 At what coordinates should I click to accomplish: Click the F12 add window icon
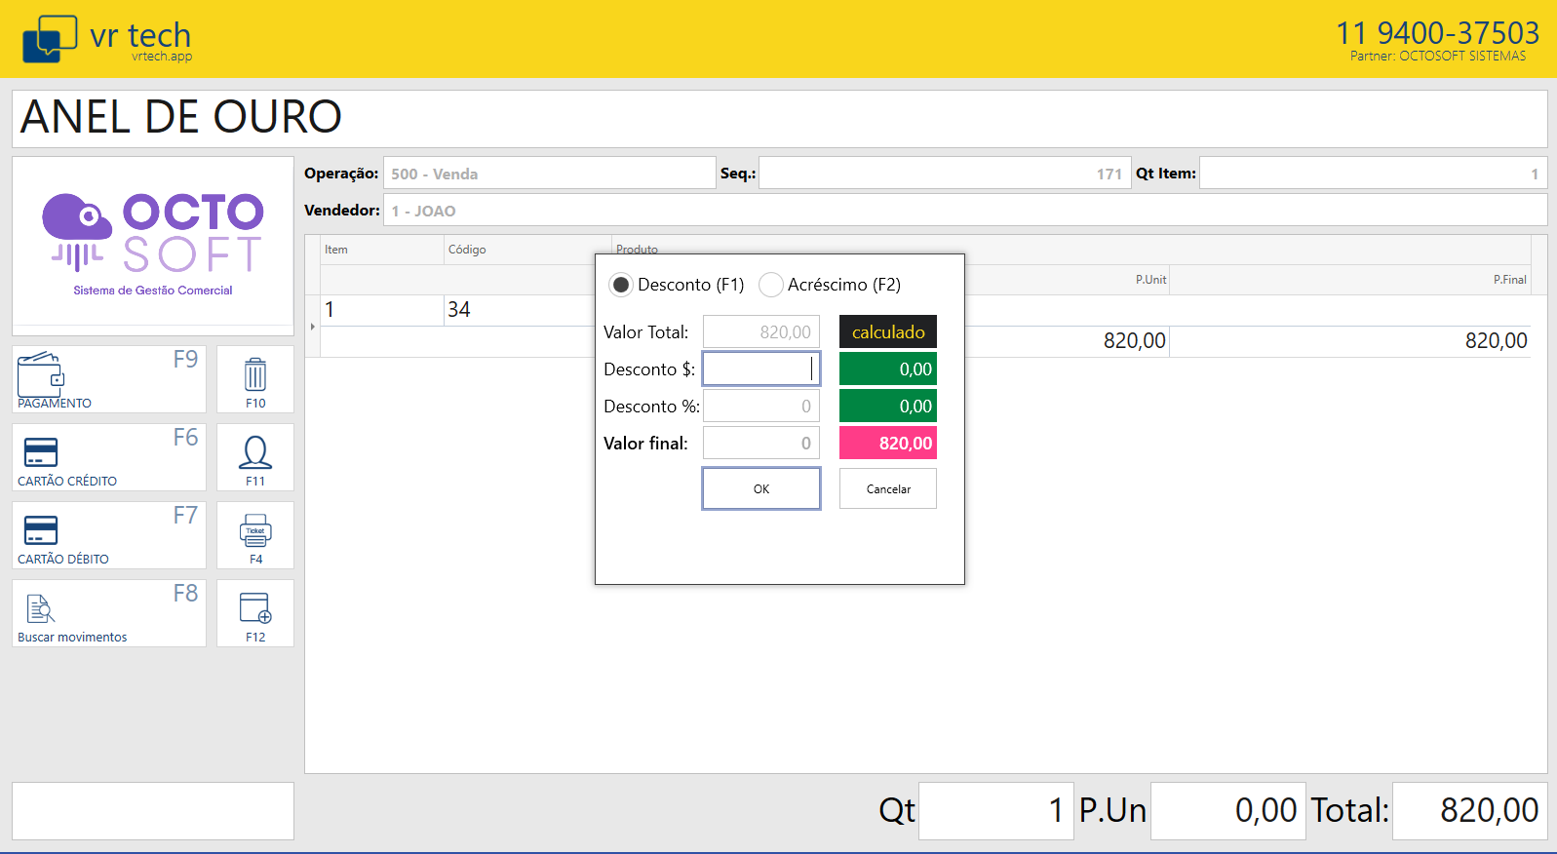tap(255, 608)
